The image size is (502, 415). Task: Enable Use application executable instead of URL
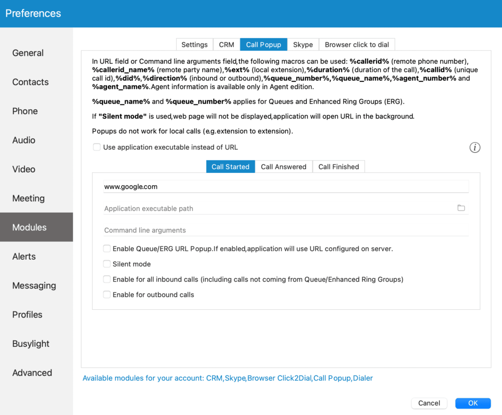[x=97, y=147]
